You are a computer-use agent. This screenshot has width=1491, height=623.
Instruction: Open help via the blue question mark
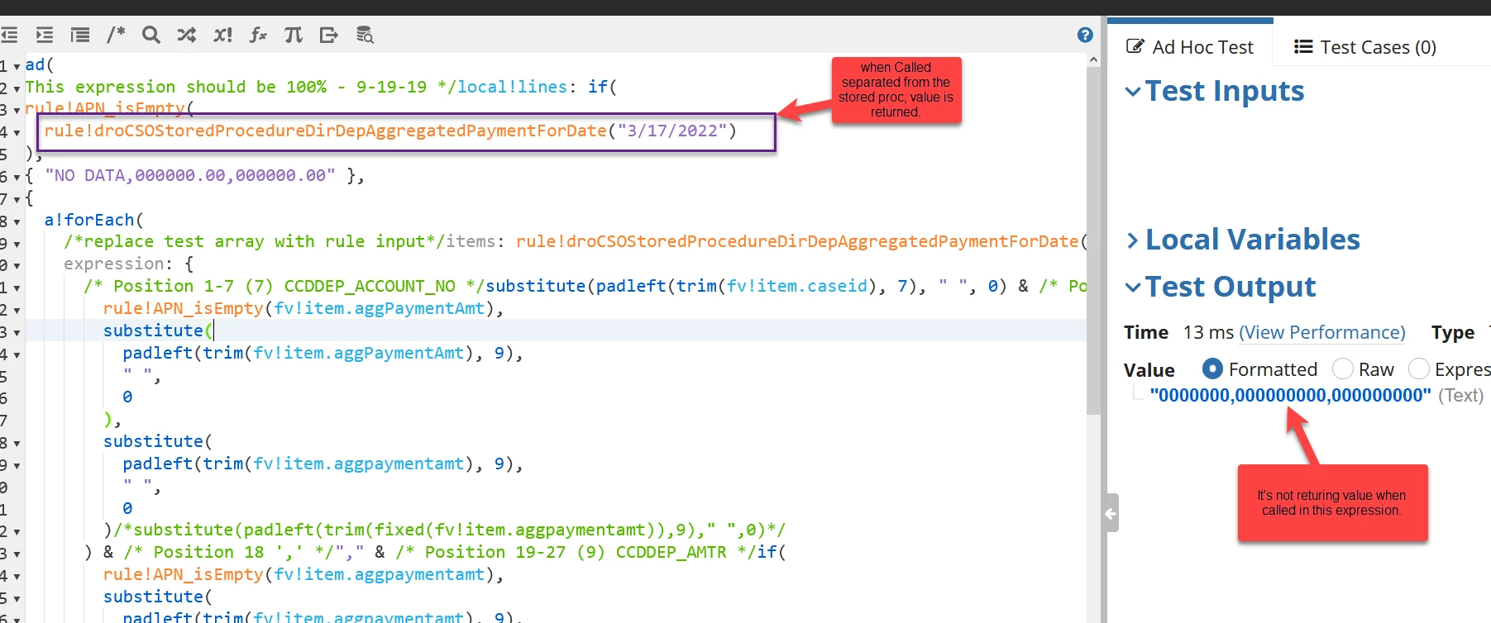(1085, 35)
